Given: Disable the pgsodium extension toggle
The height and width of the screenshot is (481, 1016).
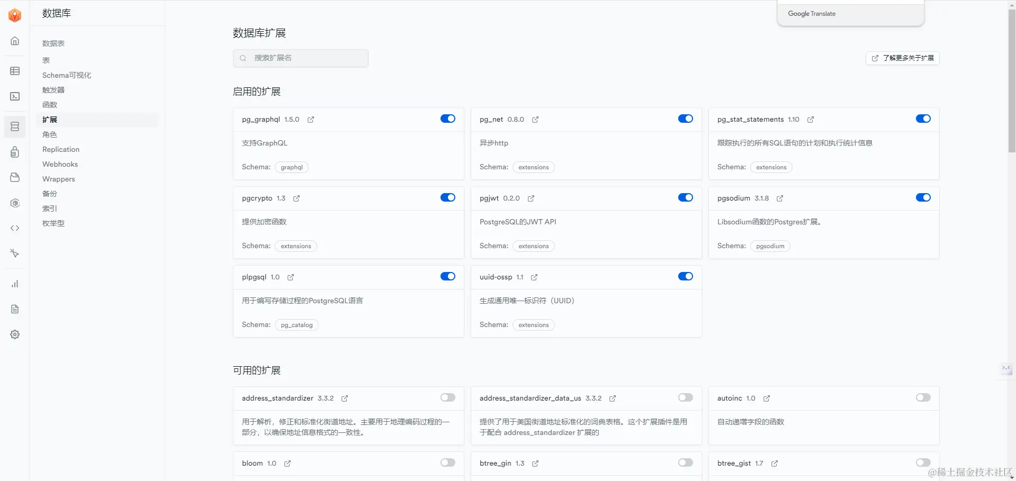Looking at the screenshot, I should coord(923,197).
